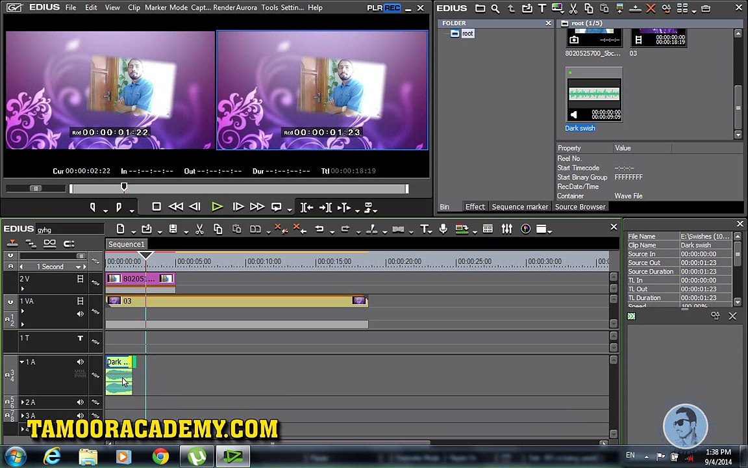Toggle title mute on 1 T track
Viewport: 748px width, 468px height.
tap(80, 338)
